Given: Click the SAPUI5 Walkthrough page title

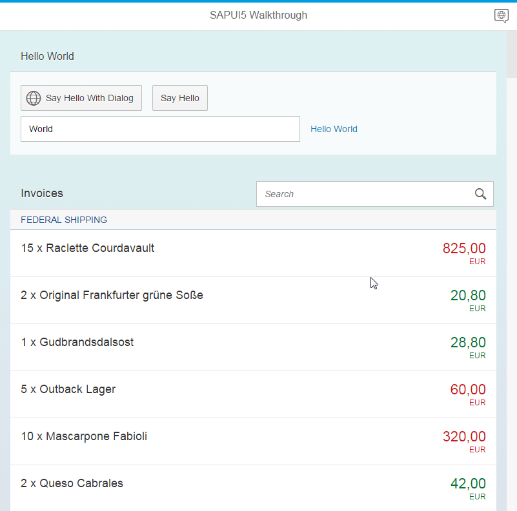Looking at the screenshot, I should (x=258, y=15).
